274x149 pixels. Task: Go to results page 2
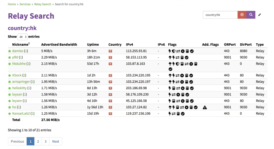pos(38,141)
